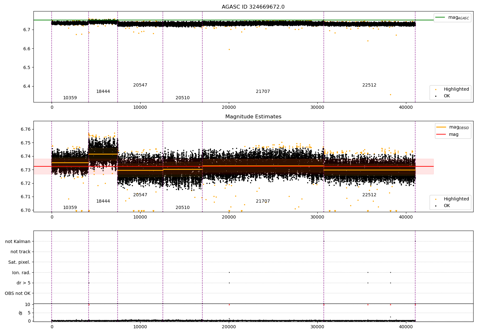
Task: Click x-tick 40000 under the bottom plot
Action: coord(406,327)
